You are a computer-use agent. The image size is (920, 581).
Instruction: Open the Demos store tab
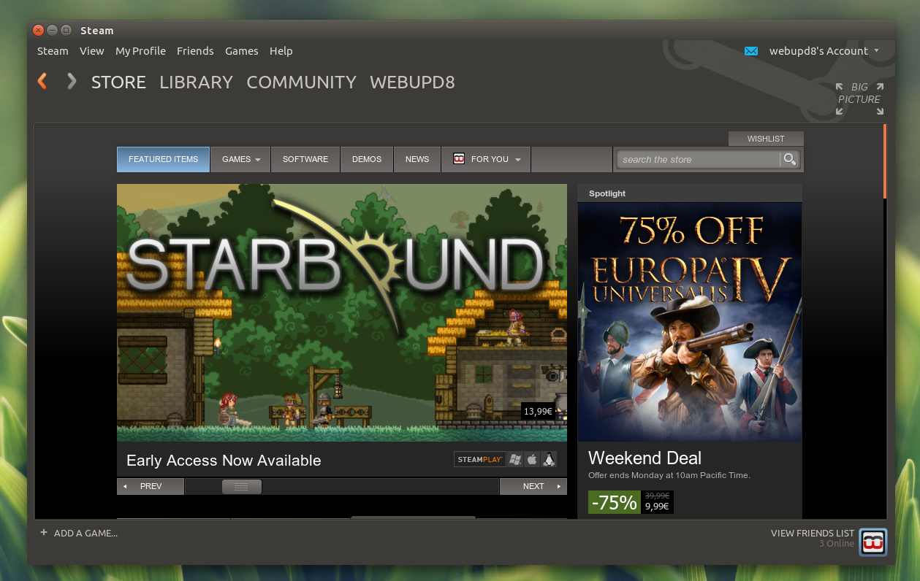click(367, 159)
